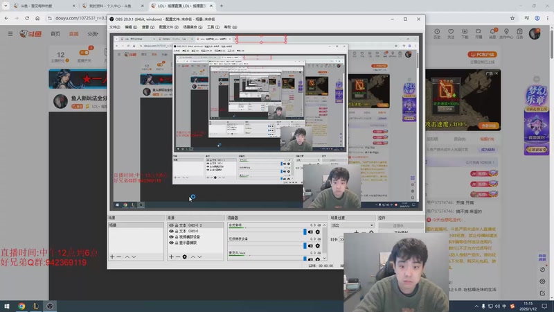
Task: Click the Douyu user avatar
Action: [535, 33]
